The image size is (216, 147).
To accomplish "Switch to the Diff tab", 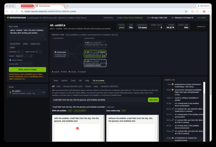I will [x=80, y=80].
